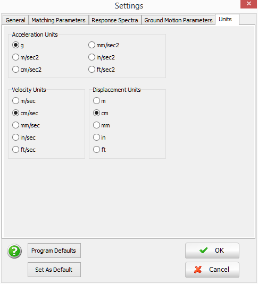Screen dimensions: 258x284
Task: Select mm/sec2 acceleration radio button
Action: (104, 45)
